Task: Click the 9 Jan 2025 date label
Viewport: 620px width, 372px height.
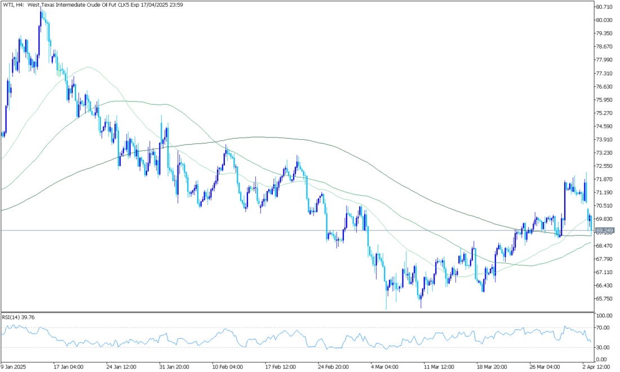Action: pyautogui.click(x=14, y=367)
